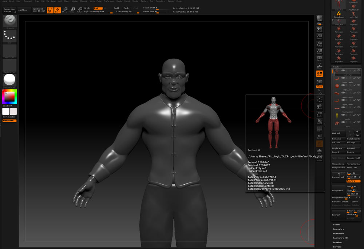Screen dimensions: 364x249
Task: Adjust the Draw Size slider
Action: click(157, 12)
